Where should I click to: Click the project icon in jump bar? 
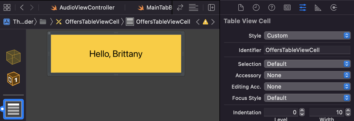tap(7, 22)
